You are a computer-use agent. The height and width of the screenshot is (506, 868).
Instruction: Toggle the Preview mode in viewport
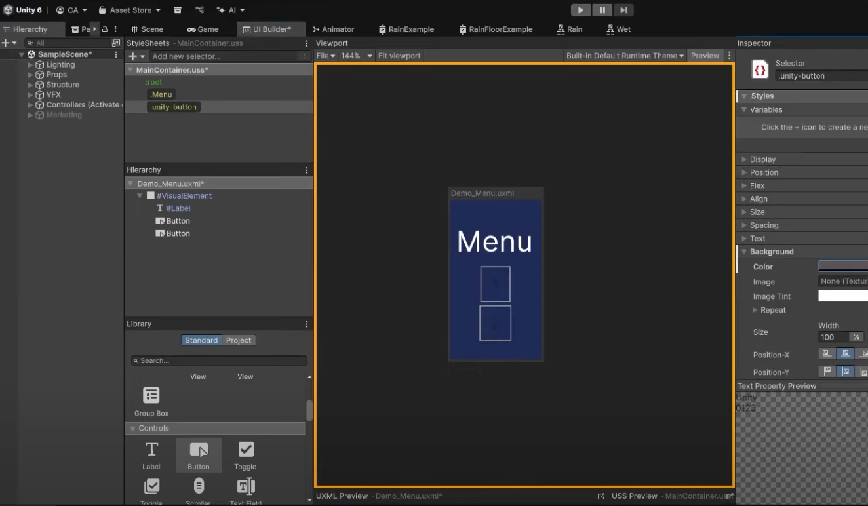tap(705, 56)
